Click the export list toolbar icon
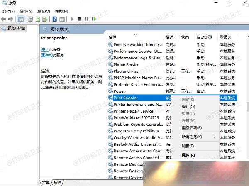This screenshot has width=249, height=186. pos(45,19)
